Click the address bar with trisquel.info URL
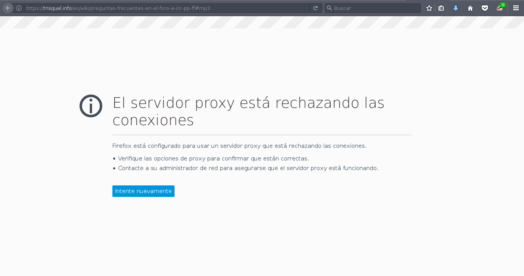The image size is (524, 276). pos(167,8)
